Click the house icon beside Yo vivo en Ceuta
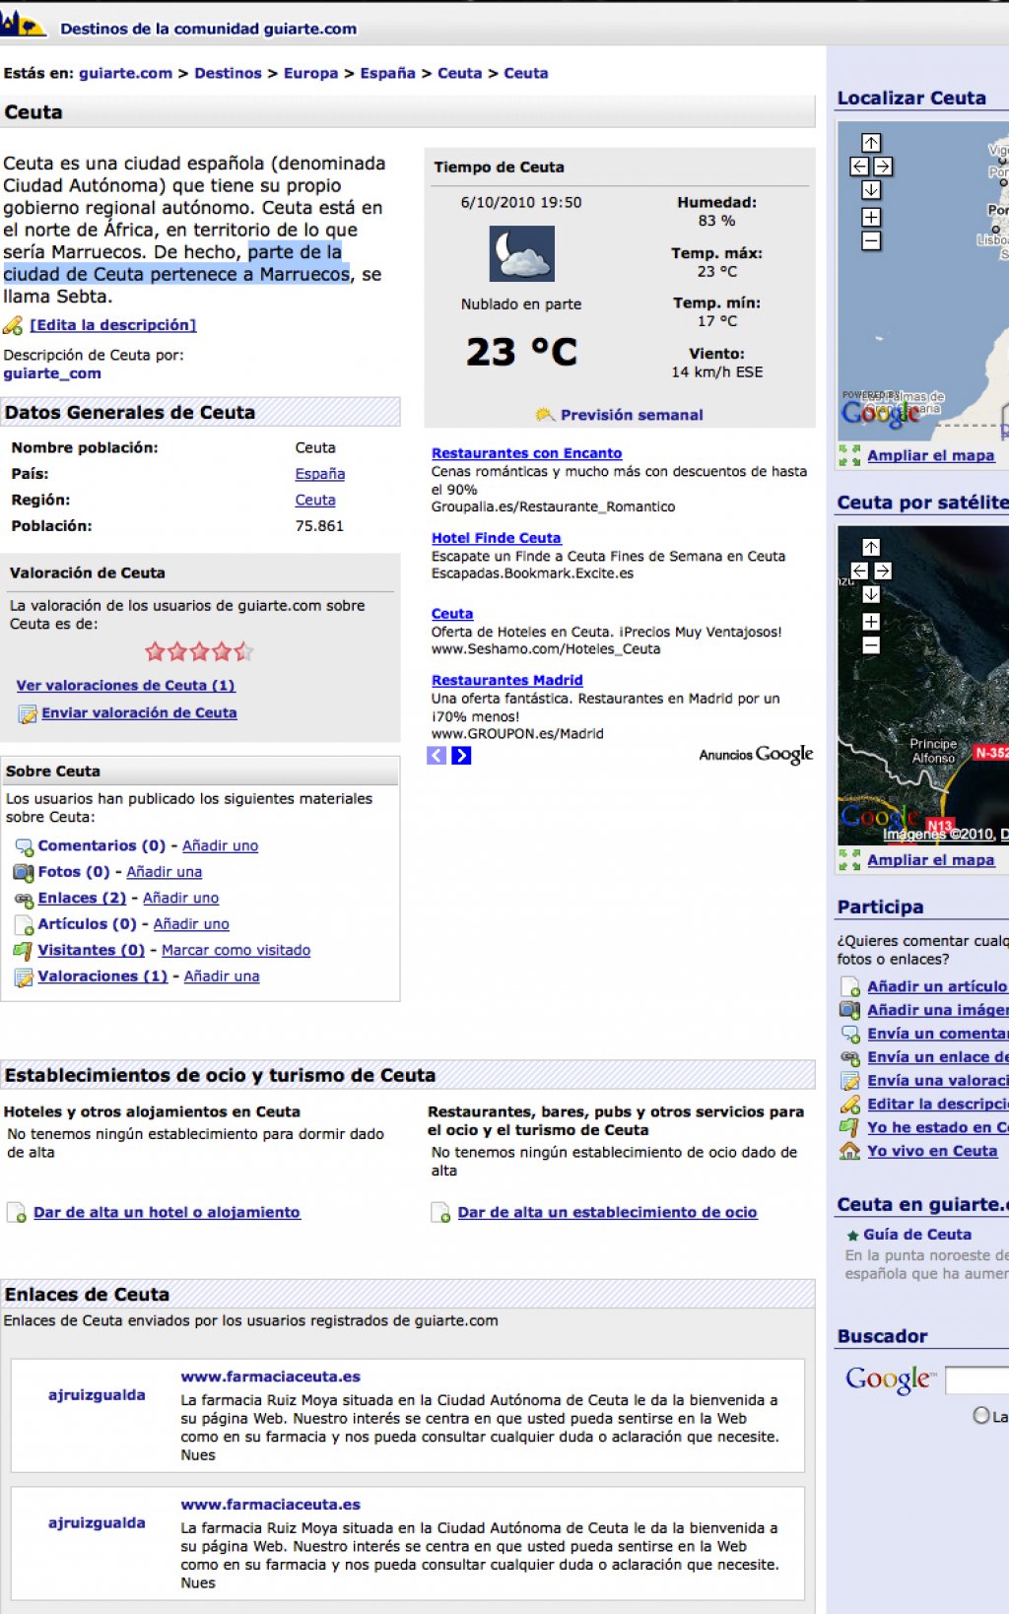The image size is (1009, 1614). [x=849, y=1151]
